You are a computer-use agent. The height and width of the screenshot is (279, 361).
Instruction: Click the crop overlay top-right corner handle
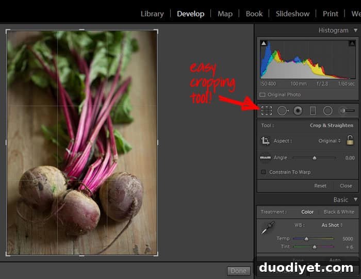(x=156, y=31)
